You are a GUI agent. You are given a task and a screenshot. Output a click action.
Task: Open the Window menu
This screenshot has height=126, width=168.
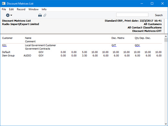tap(34, 9)
